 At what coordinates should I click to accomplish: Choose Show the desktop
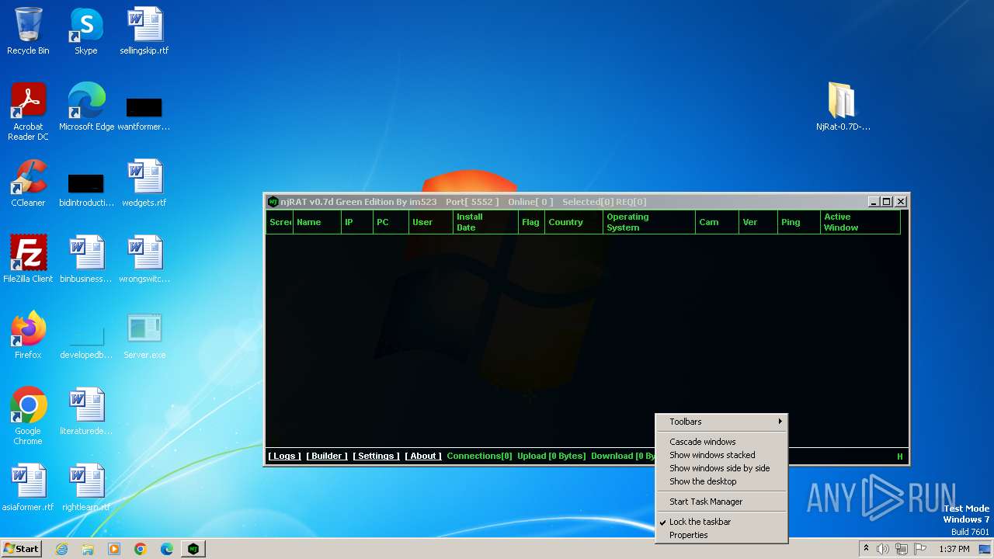721,481
